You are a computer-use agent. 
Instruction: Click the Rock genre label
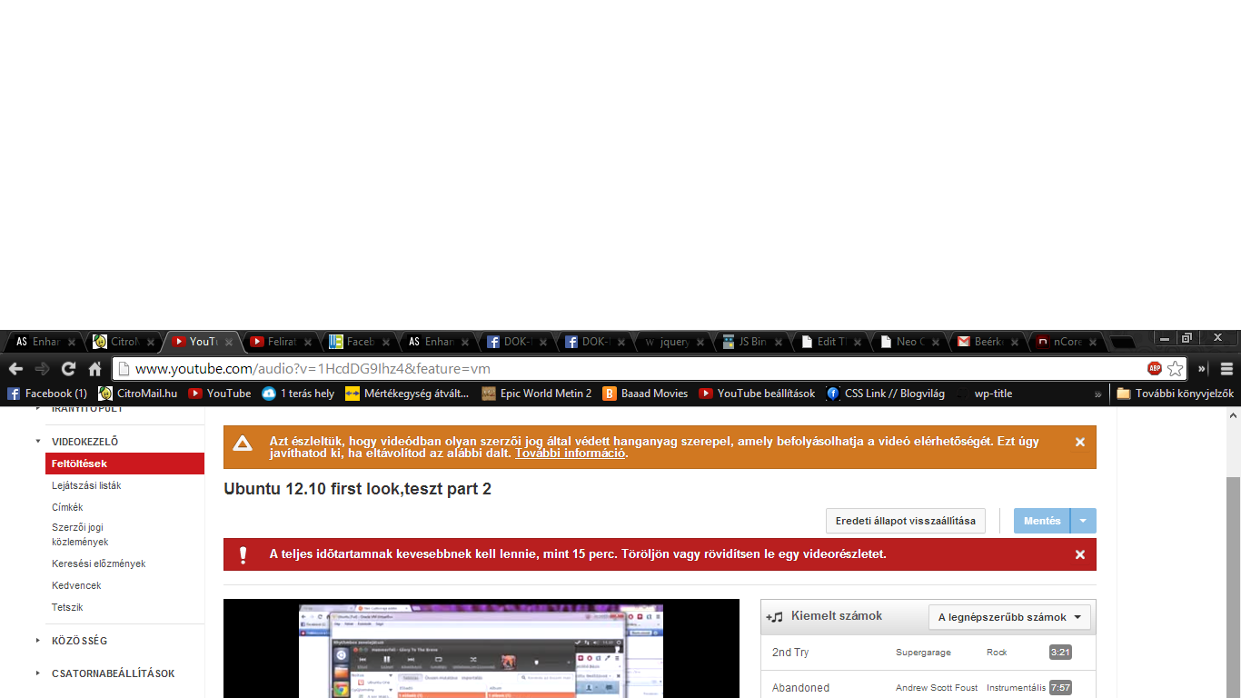(997, 653)
